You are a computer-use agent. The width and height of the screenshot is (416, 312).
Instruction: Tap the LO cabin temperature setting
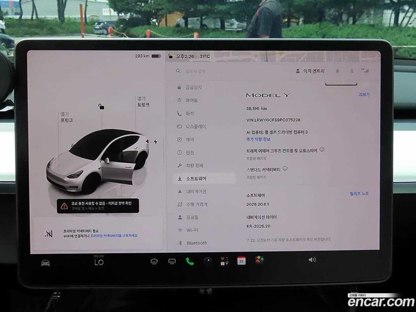[99, 262]
